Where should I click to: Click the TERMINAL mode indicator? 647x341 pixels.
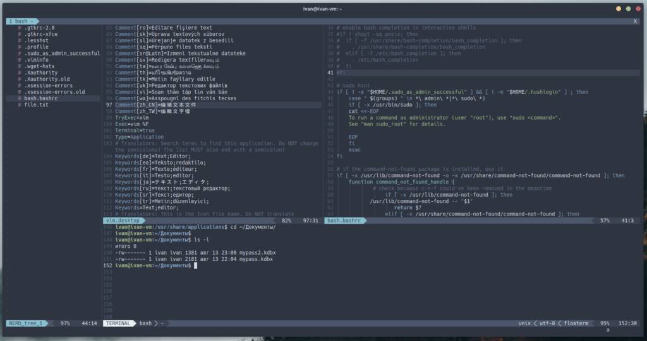(x=118, y=323)
